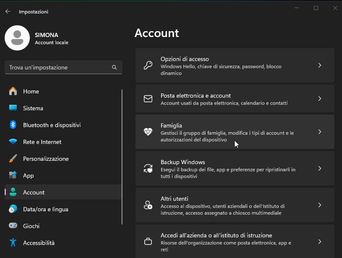
Task: Expand the Backup Windows chevron
Action: coord(320,168)
